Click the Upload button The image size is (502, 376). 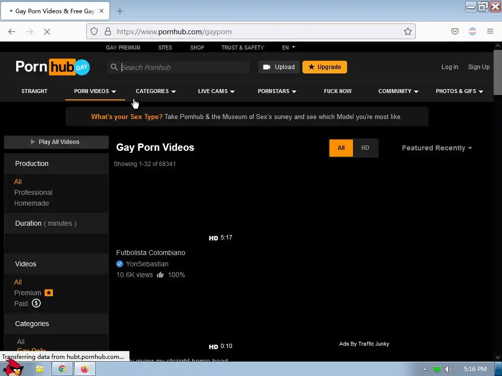pyautogui.click(x=279, y=67)
